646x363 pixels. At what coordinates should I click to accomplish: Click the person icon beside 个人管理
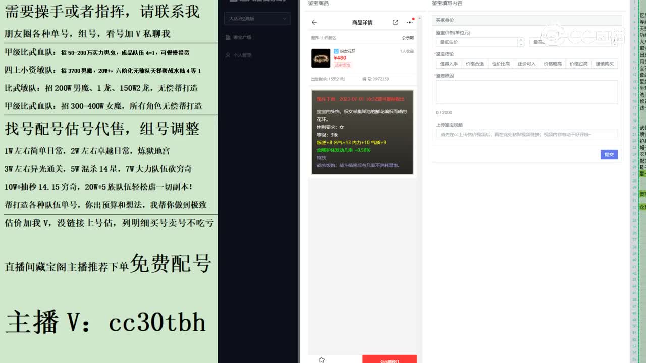pos(228,55)
